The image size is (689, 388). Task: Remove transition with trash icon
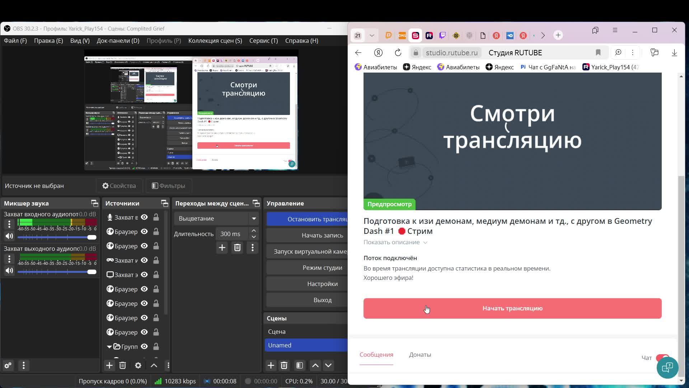(x=237, y=248)
